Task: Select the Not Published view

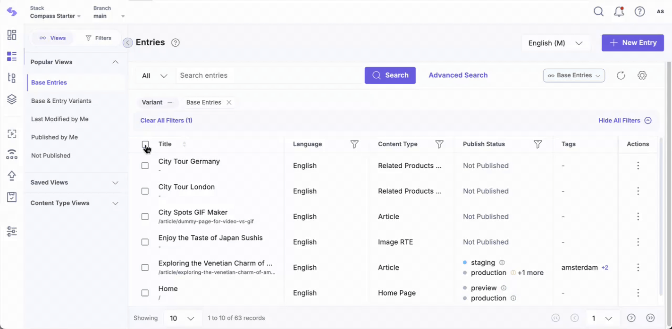Action: click(50, 156)
